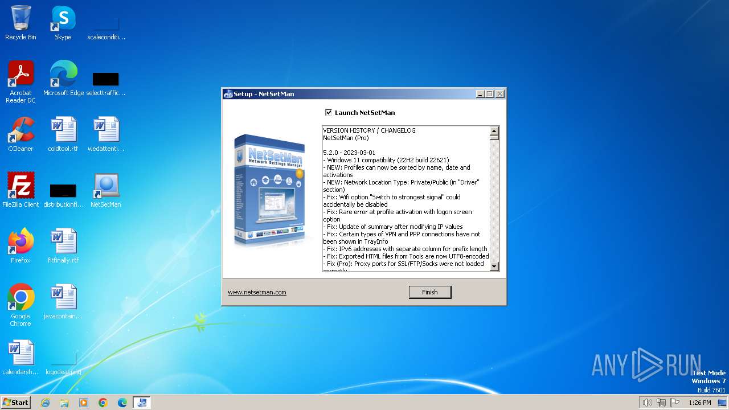The image size is (729, 410).
Task: Select the Google Chrome desktop shortcut
Action: [x=21, y=305]
